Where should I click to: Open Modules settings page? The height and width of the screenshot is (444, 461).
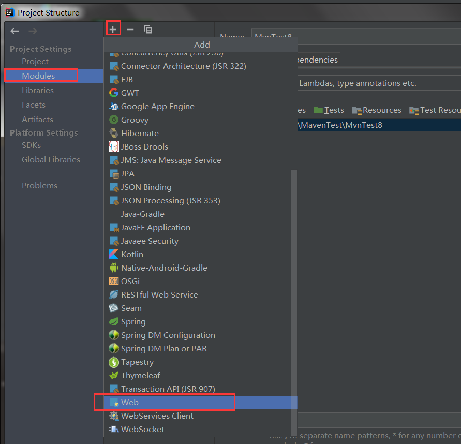(x=54, y=76)
